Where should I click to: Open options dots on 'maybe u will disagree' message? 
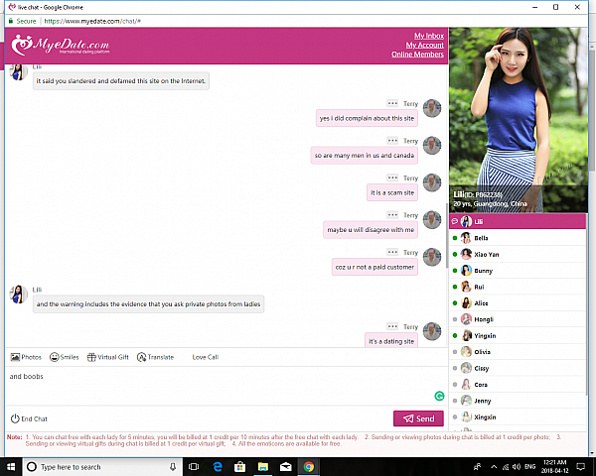click(x=392, y=215)
